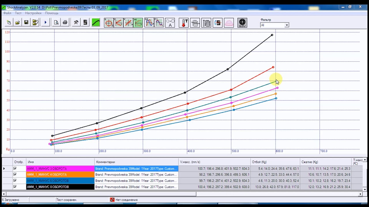Uncheck display box for МИНУС 3 ОБОРОТА row
Image resolution: width=369 pixels, height=207 pixels.
coord(15,169)
